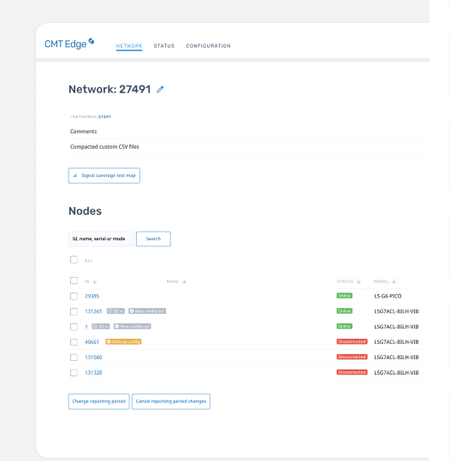450x461 pixels.
Task: Click the Comments row
Action: click(249, 132)
